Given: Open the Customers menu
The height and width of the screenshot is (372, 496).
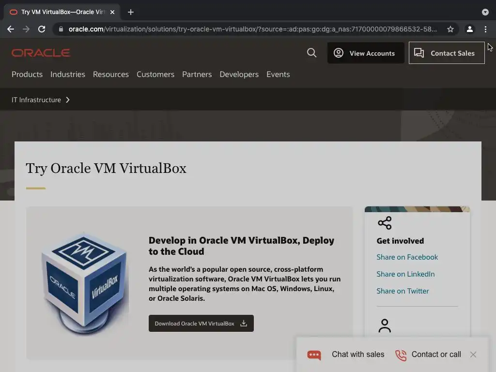Looking at the screenshot, I should pyautogui.click(x=155, y=74).
